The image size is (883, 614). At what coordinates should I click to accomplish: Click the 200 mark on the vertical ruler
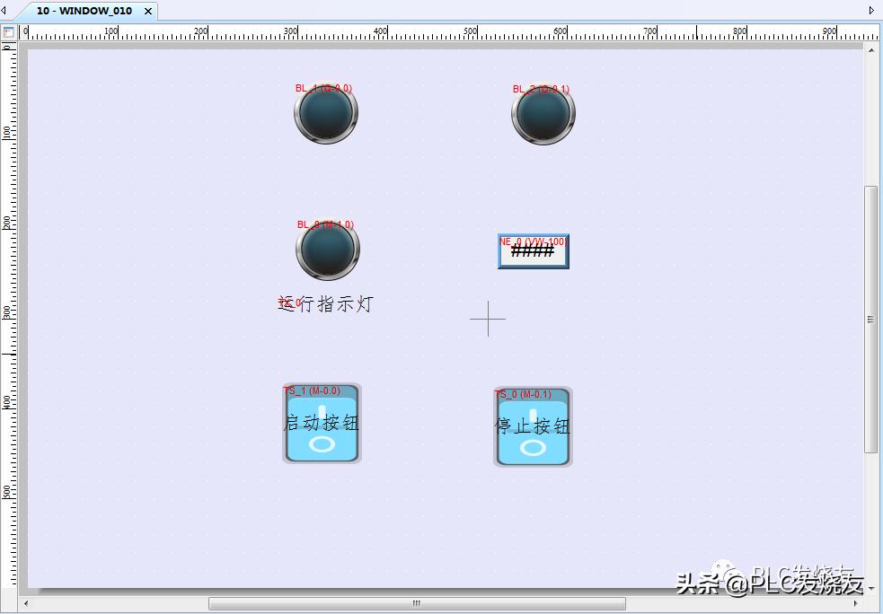tap(7, 221)
